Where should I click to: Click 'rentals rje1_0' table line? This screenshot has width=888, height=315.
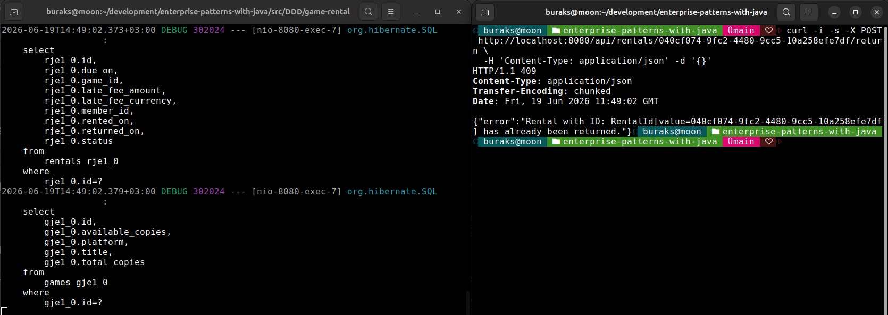pyautogui.click(x=81, y=161)
